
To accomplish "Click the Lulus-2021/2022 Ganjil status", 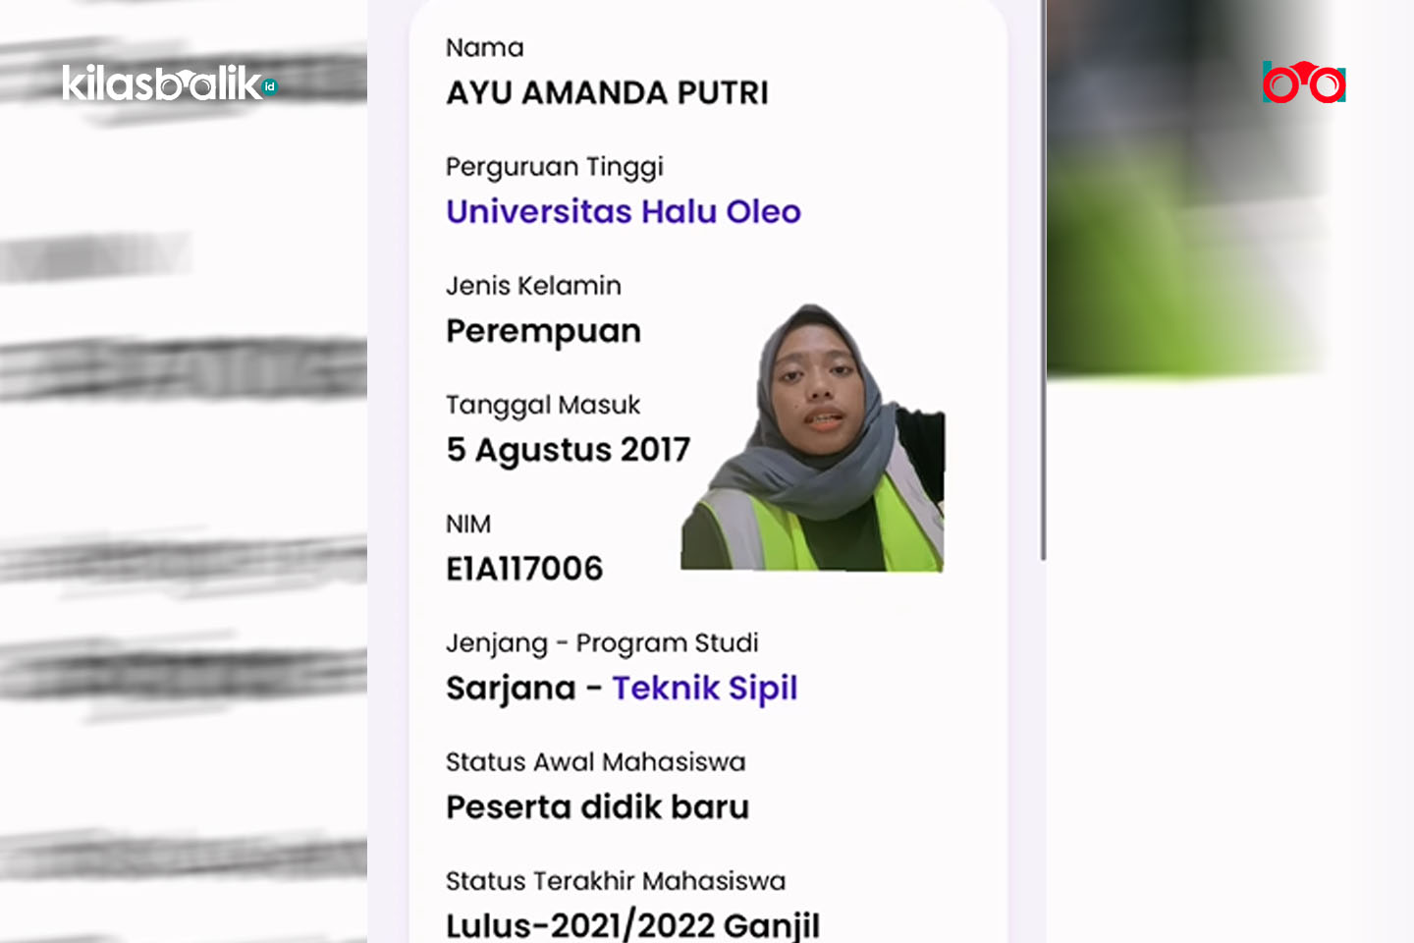I will click(632, 925).
